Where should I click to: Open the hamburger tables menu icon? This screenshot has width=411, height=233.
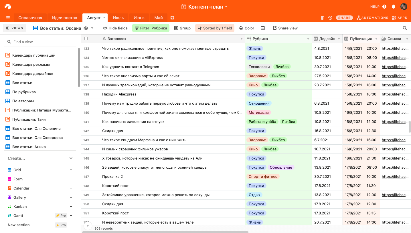pyautogui.click(x=8, y=18)
